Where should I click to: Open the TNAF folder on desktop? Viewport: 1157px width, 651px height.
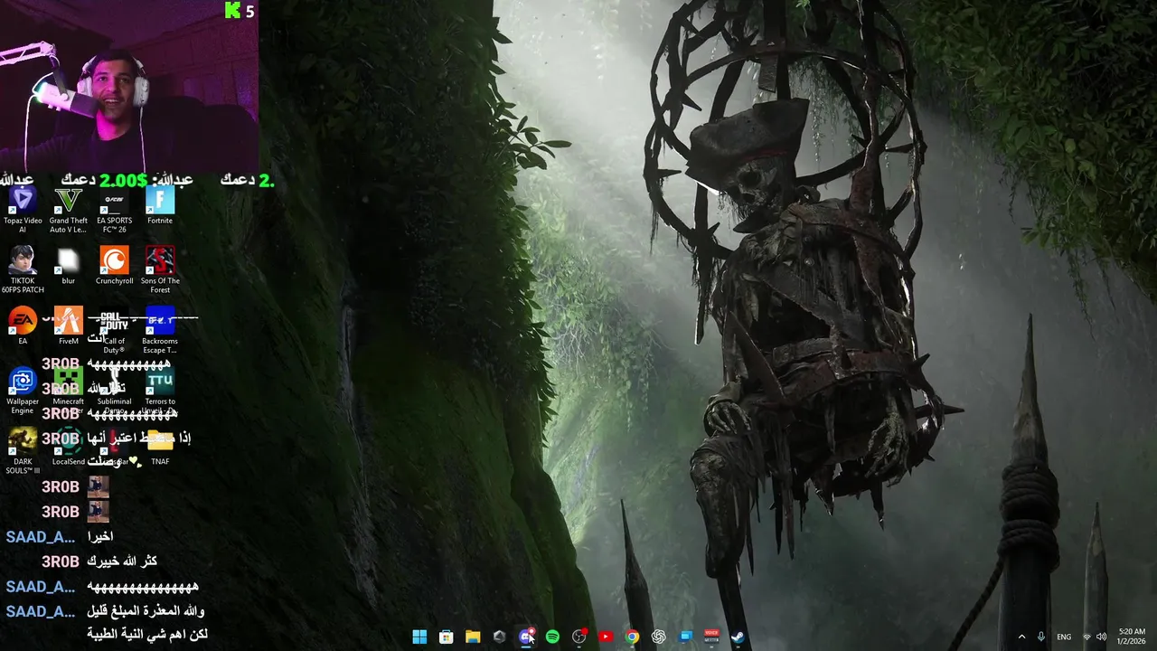[x=160, y=448]
